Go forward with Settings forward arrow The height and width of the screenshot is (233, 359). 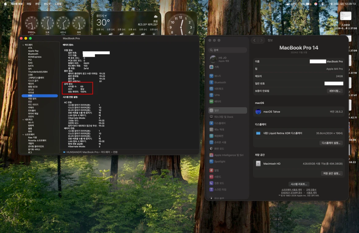(261, 40)
